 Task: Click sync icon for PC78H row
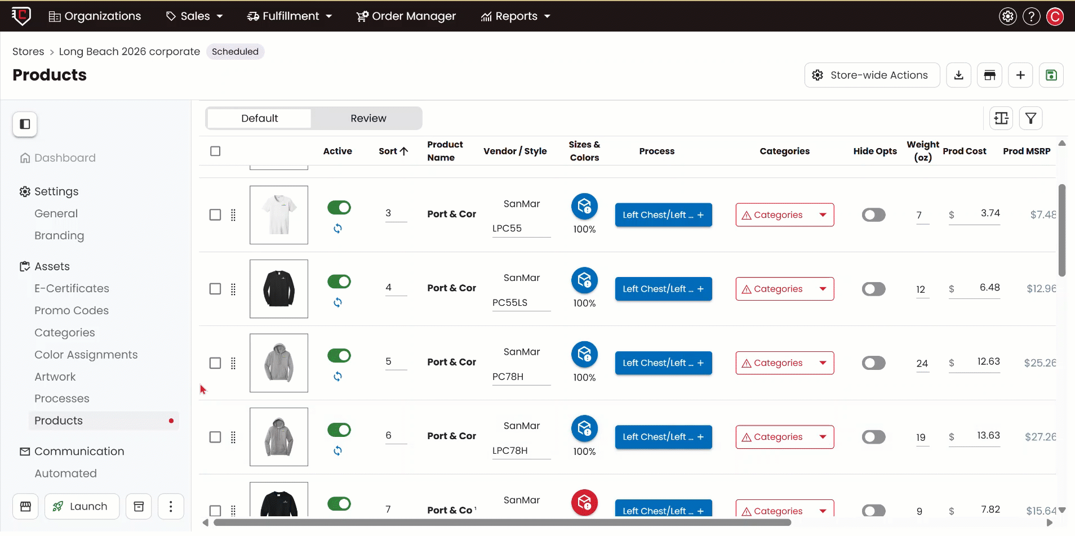click(x=337, y=376)
